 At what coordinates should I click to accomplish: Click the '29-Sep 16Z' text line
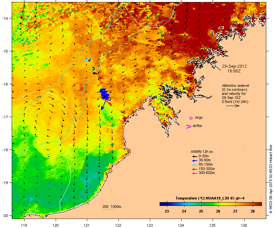click(x=231, y=98)
